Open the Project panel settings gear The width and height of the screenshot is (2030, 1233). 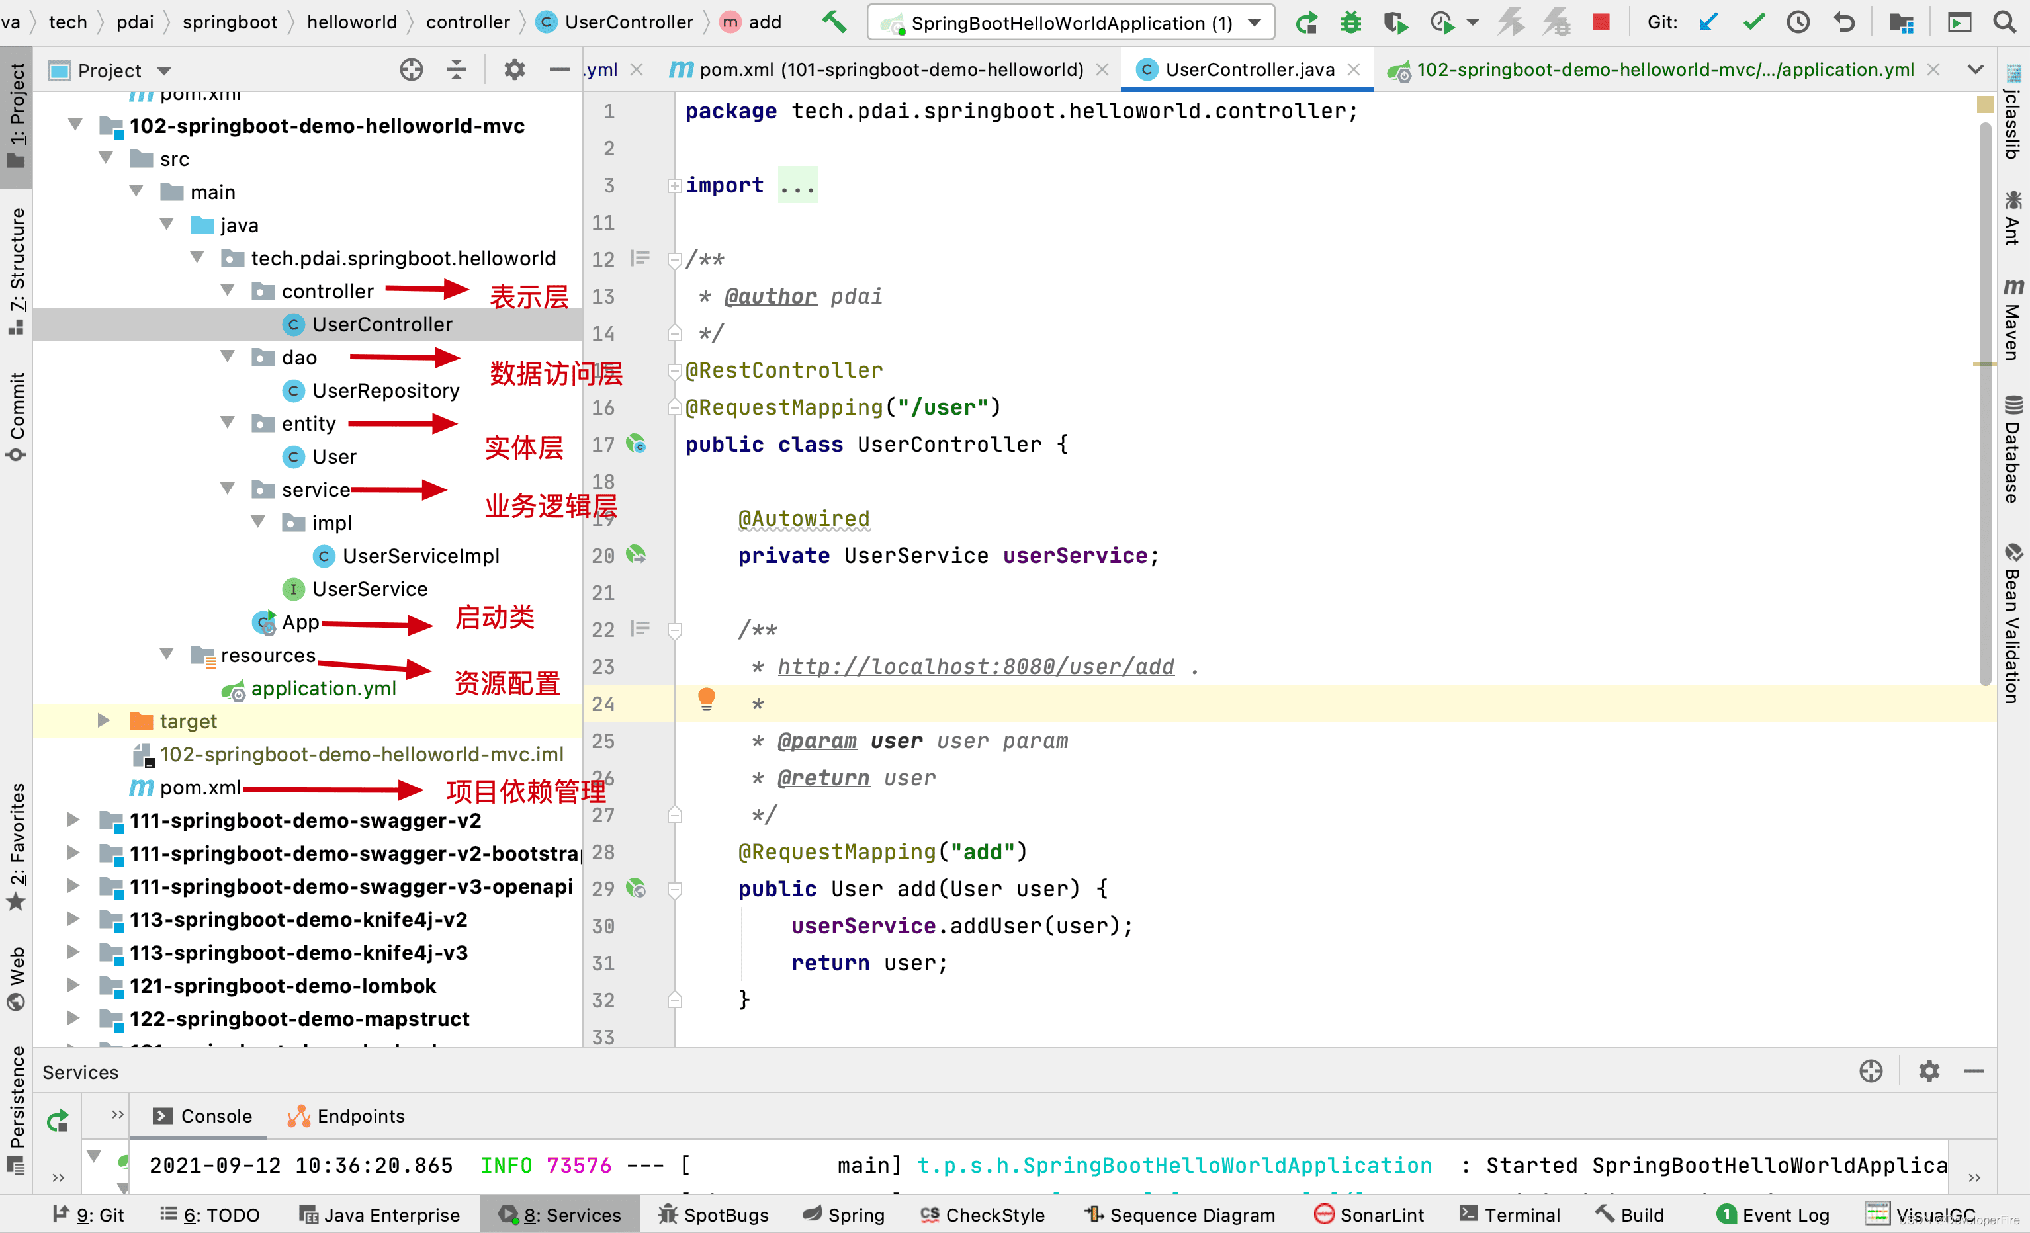(514, 70)
